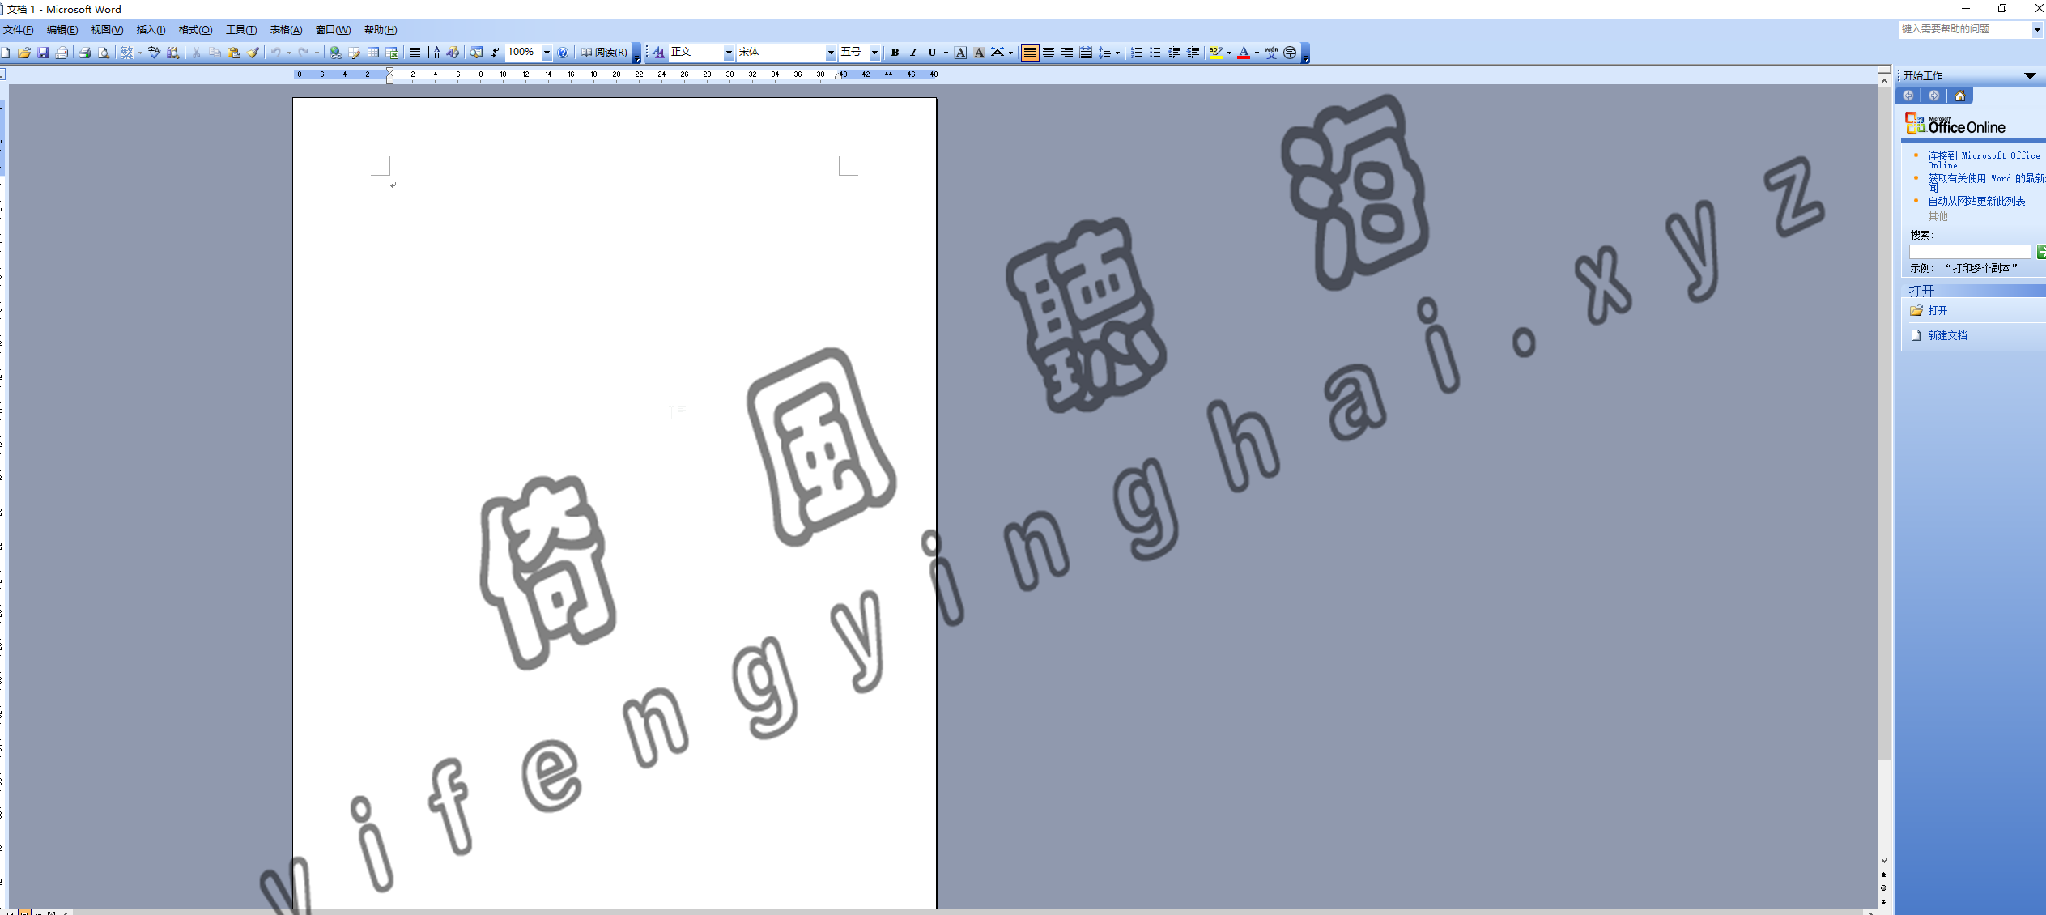Apply the yellow highlight color
Image resolution: width=2046 pixels, height=915 pixels.
1215,53
